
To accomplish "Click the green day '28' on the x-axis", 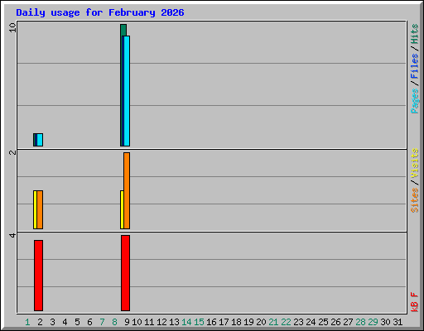I will click(x=360, y=322).
